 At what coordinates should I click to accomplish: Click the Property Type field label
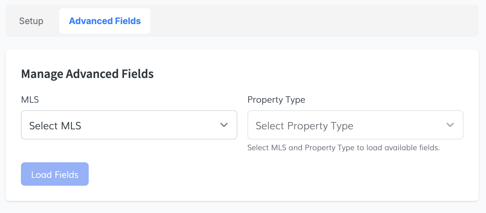pos(276,100)
